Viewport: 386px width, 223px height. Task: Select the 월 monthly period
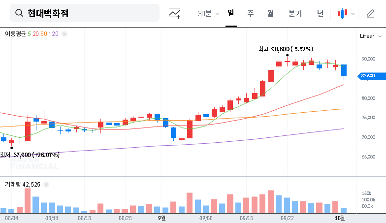[x=270, y=14]
